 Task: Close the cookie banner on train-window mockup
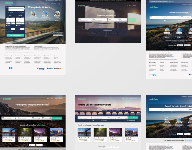[x=135, y=1]
